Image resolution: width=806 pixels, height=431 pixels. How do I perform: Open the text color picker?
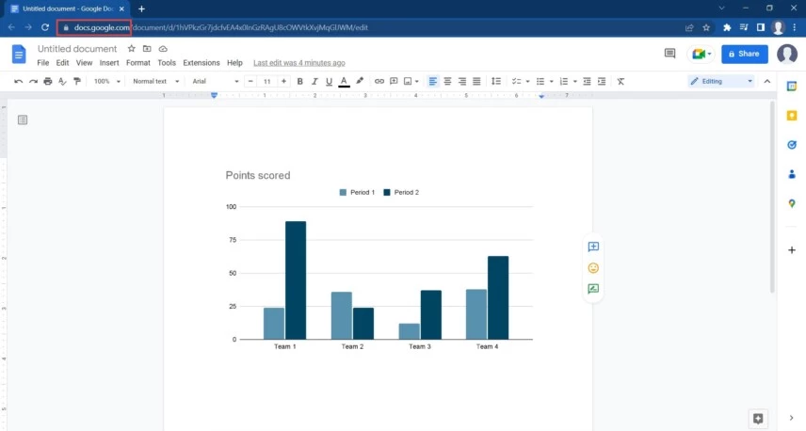pos(345,81)
